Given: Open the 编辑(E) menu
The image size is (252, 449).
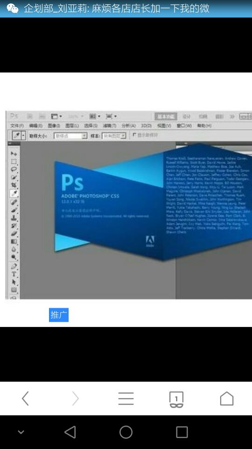Looking at the screenshot, I should coord(36,125).
